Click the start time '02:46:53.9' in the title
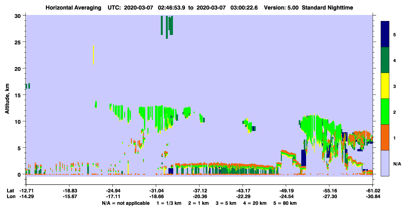 [172, 7]
